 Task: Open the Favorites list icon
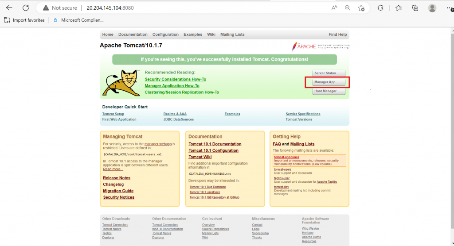[x=399, y=8]
